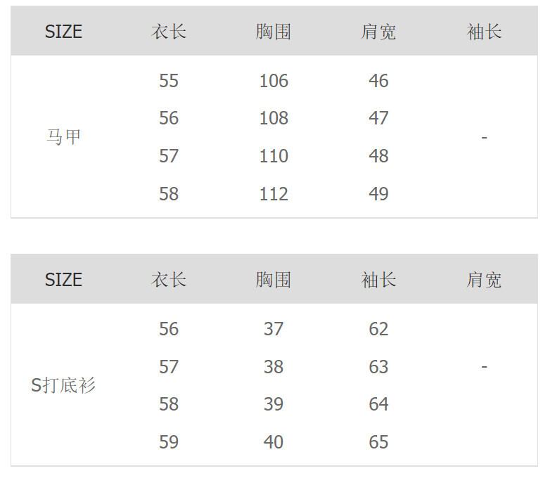Image resolution: width=543 pixels, height=478 pixels.
Task: Click the 55 length value for 马甲
Action: (169, 81)
